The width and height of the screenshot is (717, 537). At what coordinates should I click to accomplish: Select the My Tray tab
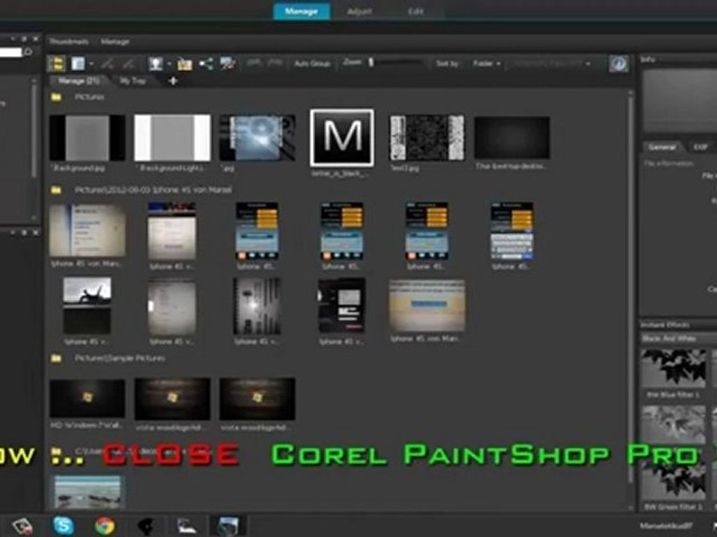coord(133,81)
